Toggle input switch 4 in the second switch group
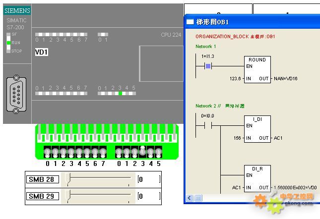The image size is (320, 219). 151,153
